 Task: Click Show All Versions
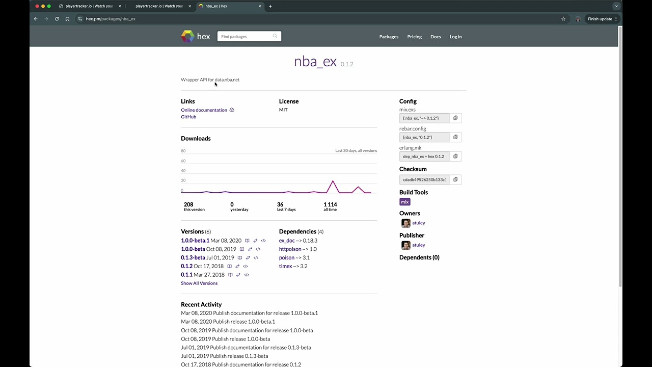(199, 283)
